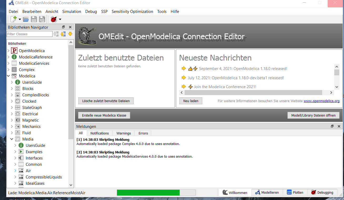
Task: Click inside the Filter Classes field
Action: [x=29, y=34]
